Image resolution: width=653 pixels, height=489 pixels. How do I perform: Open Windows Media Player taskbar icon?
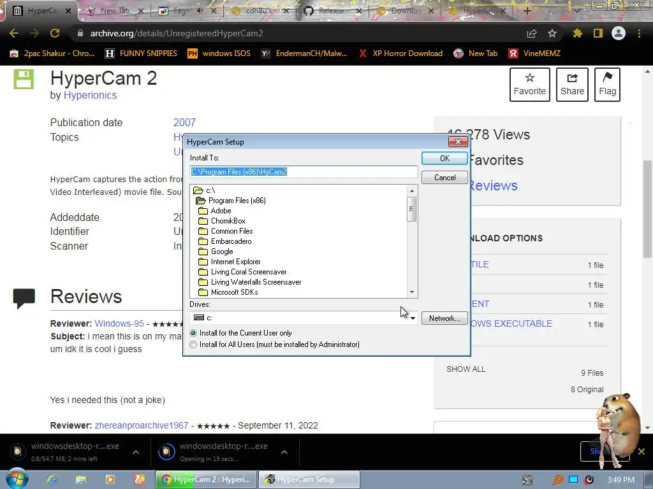pyautogui.click(x=110, y=479)
